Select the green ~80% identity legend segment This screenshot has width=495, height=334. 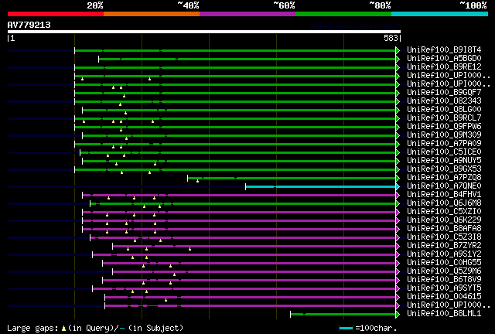pos(343,14)
